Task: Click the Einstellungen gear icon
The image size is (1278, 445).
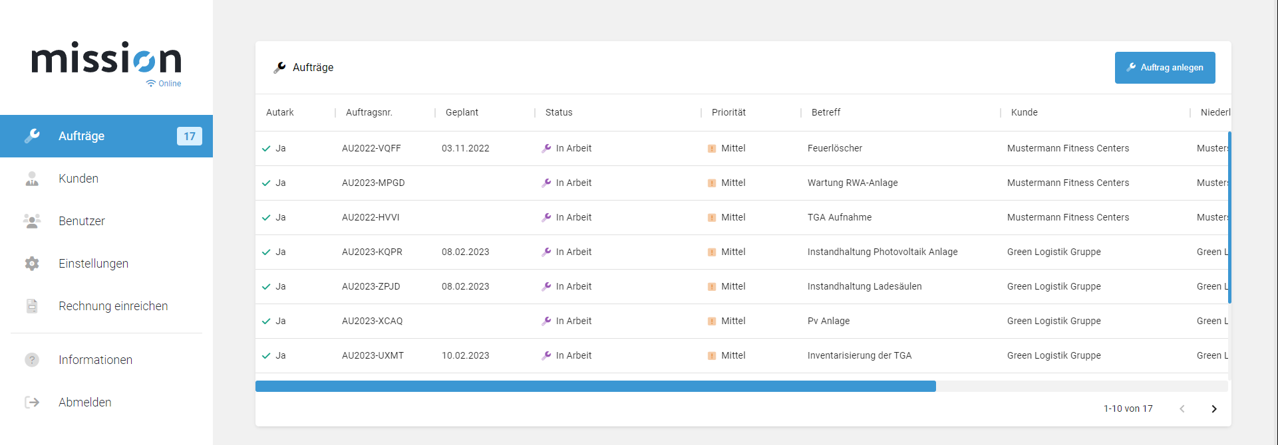Action: [32, 264]
